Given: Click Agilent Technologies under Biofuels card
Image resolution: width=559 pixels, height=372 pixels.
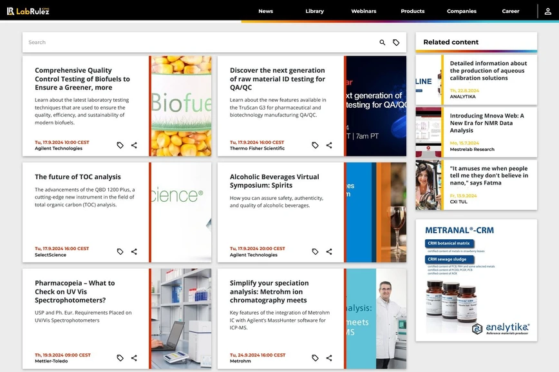Looking at the screenshot, I should tap(59, 148).
